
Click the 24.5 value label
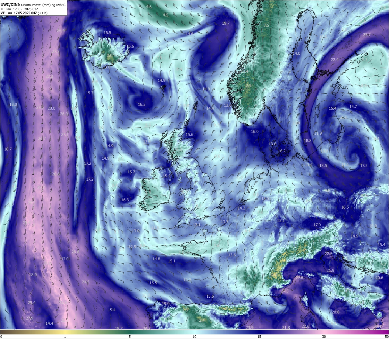click(x=86, y=282)
